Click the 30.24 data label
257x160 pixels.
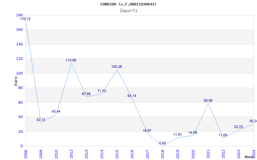253,121
